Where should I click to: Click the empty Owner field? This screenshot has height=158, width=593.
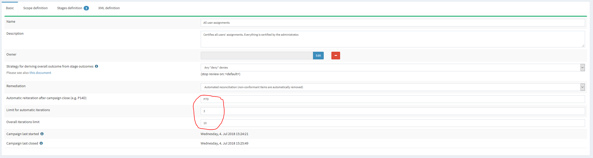256,56
